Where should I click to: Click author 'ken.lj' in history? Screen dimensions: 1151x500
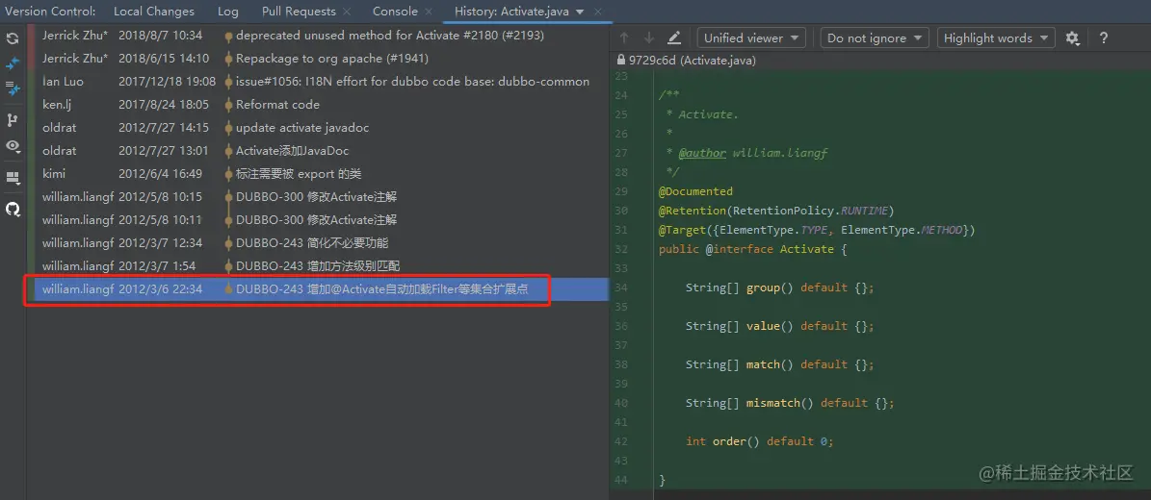57,105
